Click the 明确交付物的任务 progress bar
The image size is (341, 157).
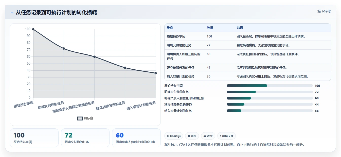[x=270, y=92]
